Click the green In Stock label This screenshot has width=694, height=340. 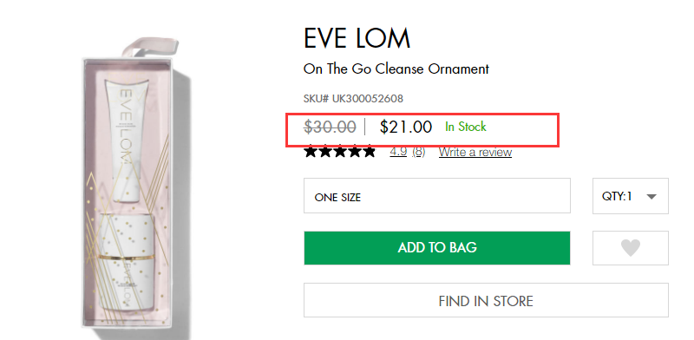(466, 127)
